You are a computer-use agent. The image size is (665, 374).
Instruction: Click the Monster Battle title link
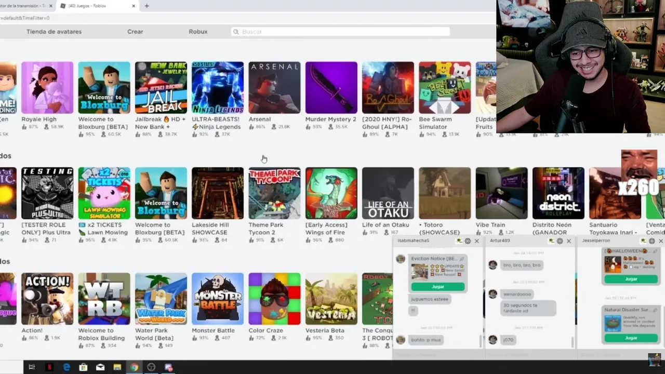[x=213, y=330]
